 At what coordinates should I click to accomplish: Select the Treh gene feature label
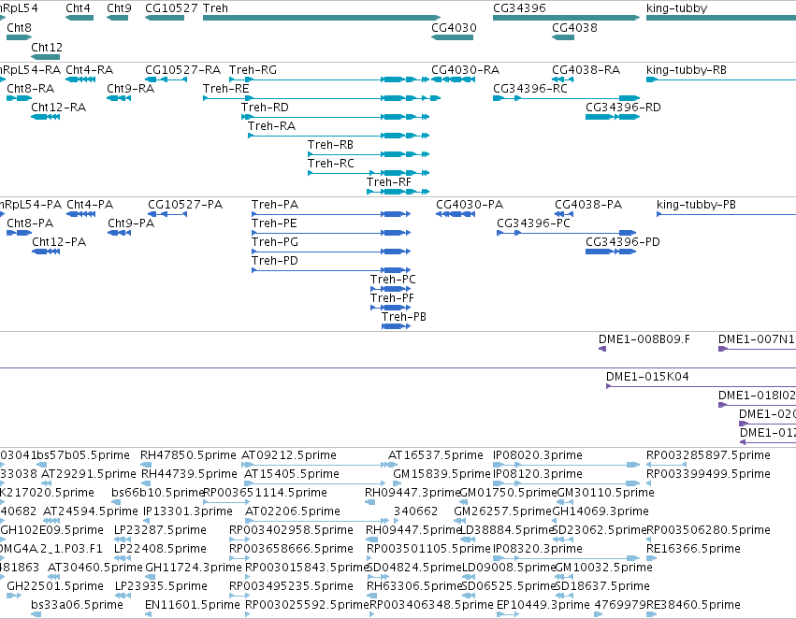coord(215,8)
